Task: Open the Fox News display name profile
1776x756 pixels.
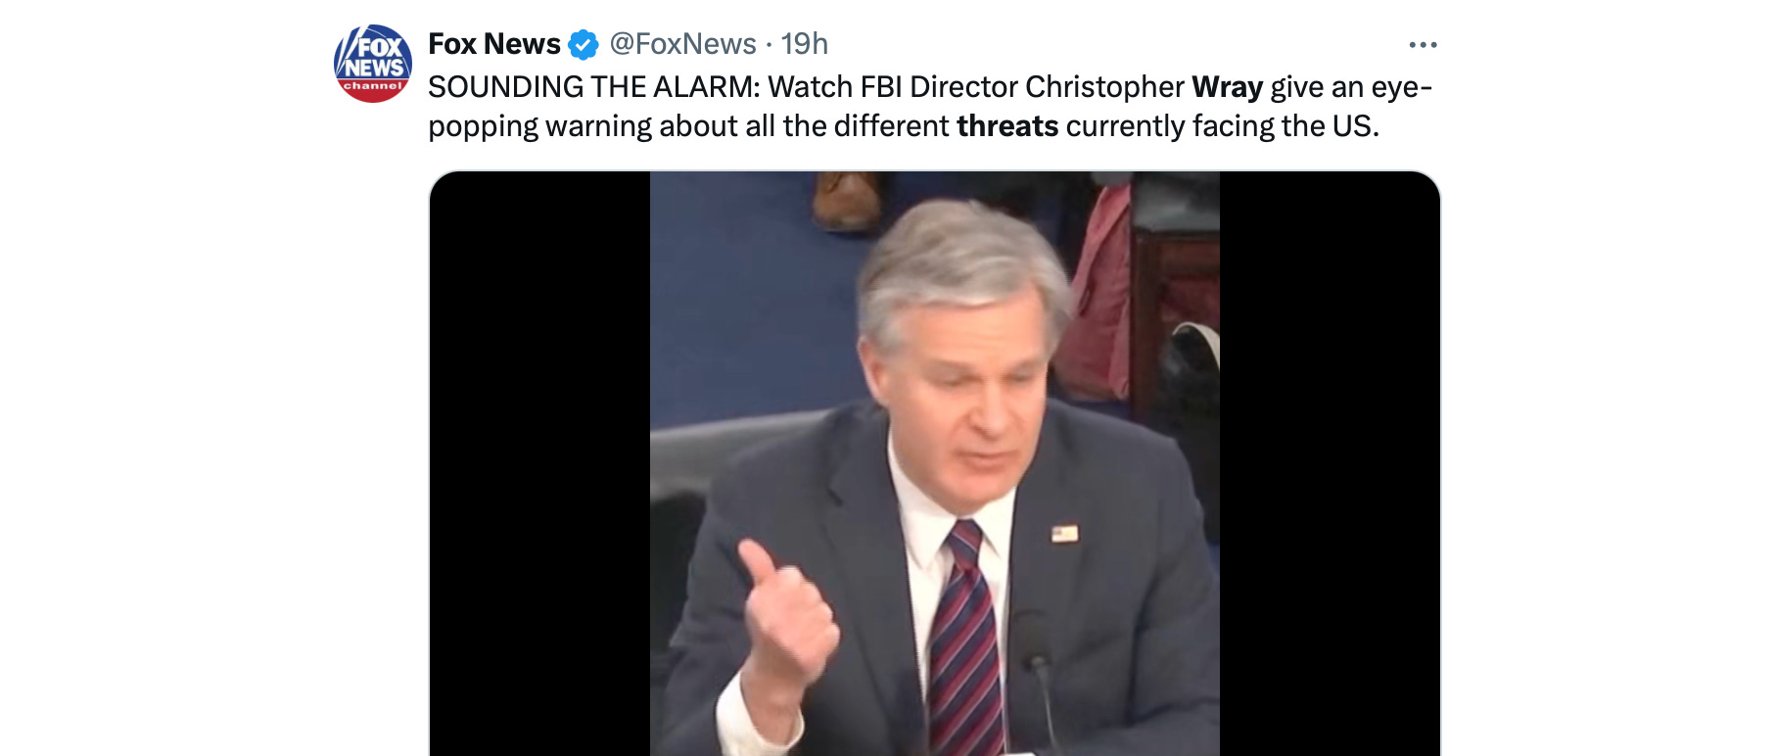Action: [494, 44]
